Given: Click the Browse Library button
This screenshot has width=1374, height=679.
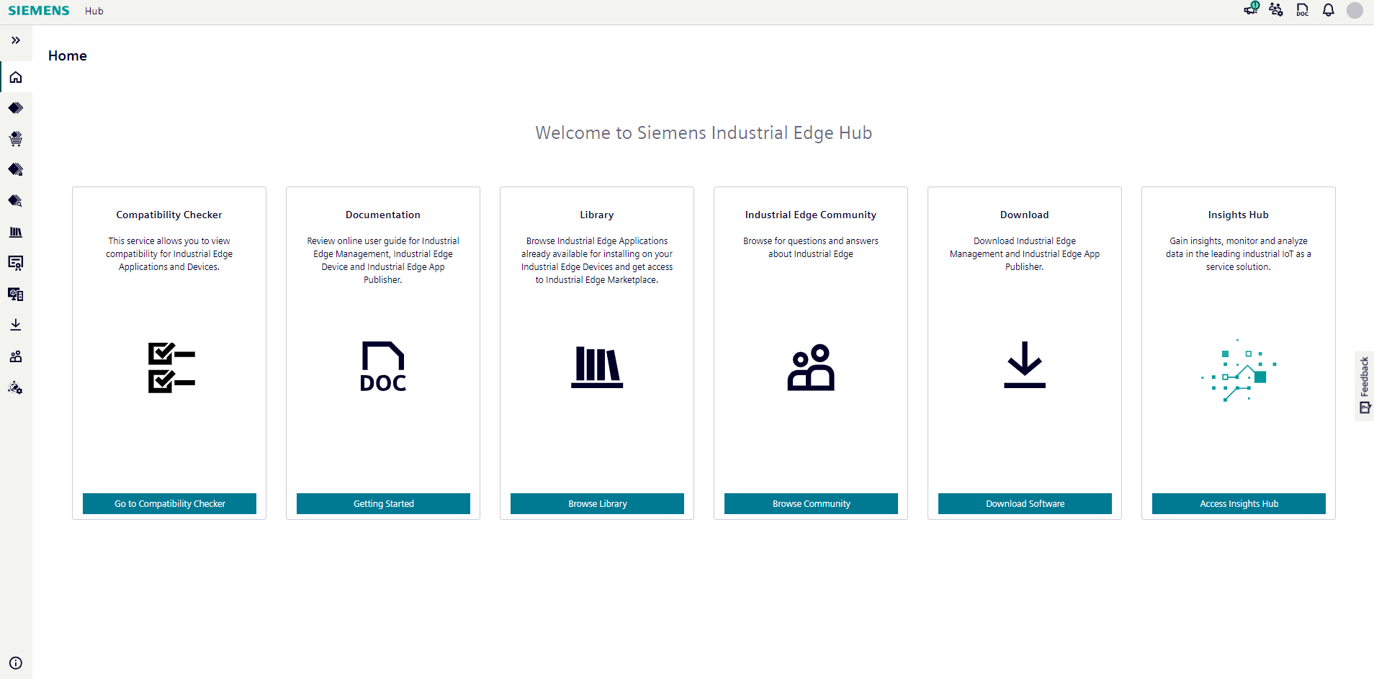Looking at the screenshot, I should 597,503.
